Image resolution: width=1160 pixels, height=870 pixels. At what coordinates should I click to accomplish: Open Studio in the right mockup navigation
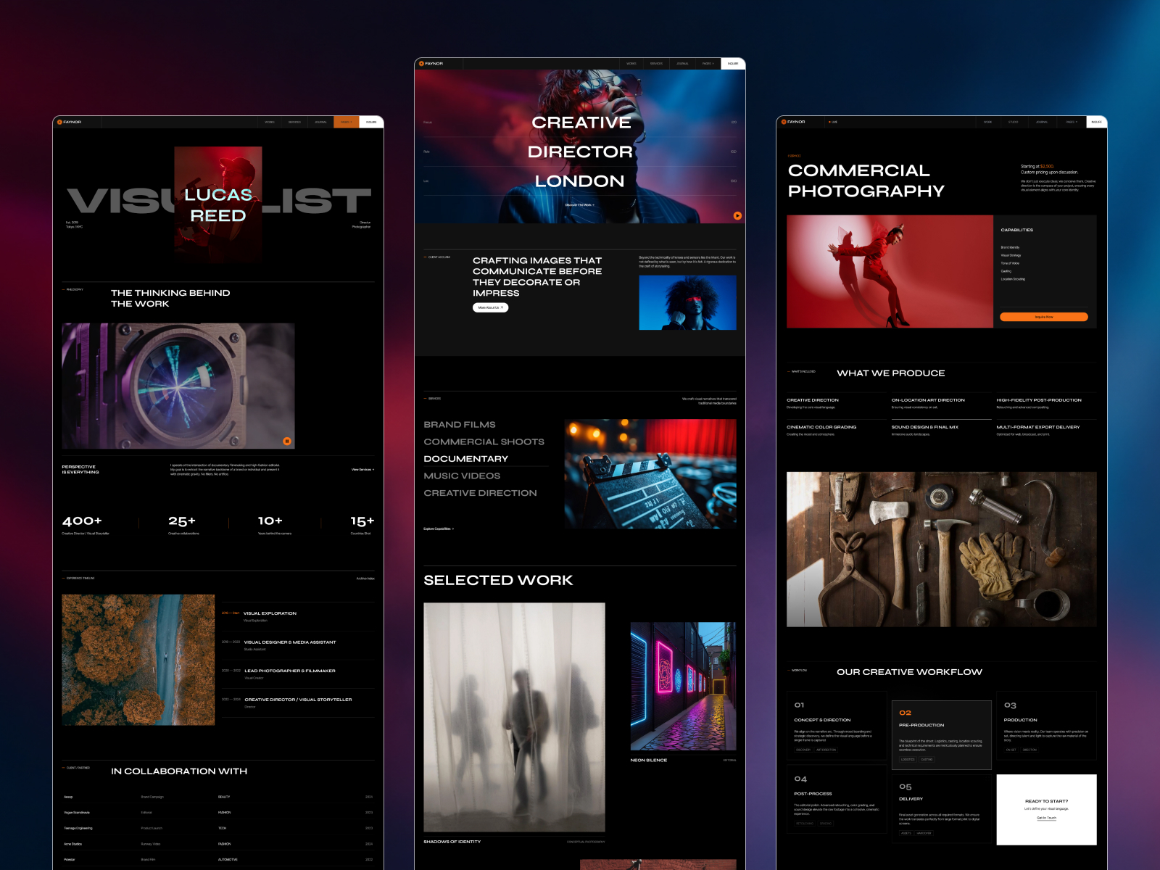click(x=1014, y=122)
